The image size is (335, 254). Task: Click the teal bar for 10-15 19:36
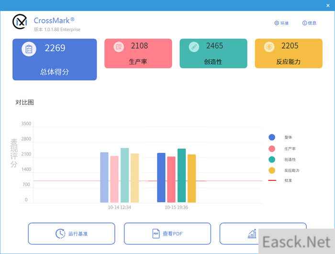(181, 176)
